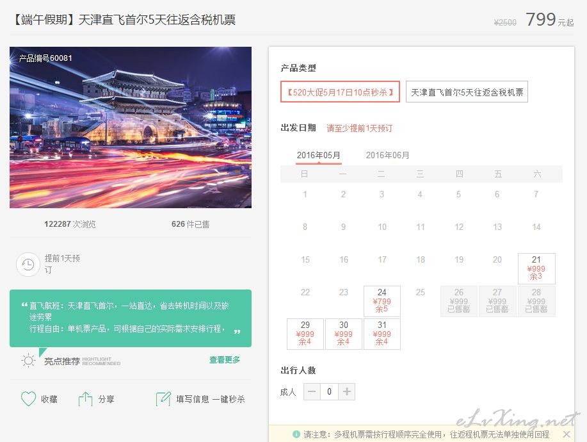The height and width of the screenshot is (442, 587).
Task: Click the 122287 次浏览 view count
Action: coord(70,224)
